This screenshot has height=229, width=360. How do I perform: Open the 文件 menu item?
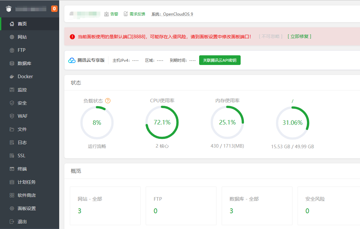pos(22,129)
